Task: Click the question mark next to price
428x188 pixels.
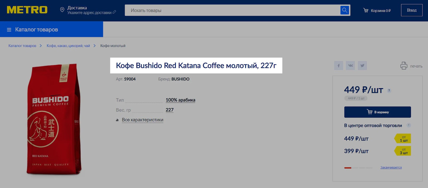Action: point(389,91)
